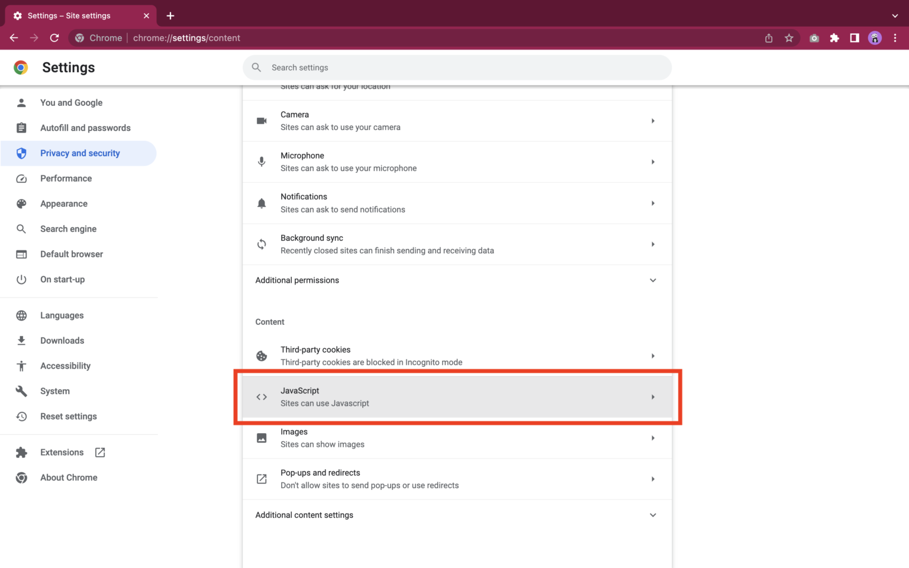Select the Camera settings icon
The image size is (909, 568).
[262, 121]
